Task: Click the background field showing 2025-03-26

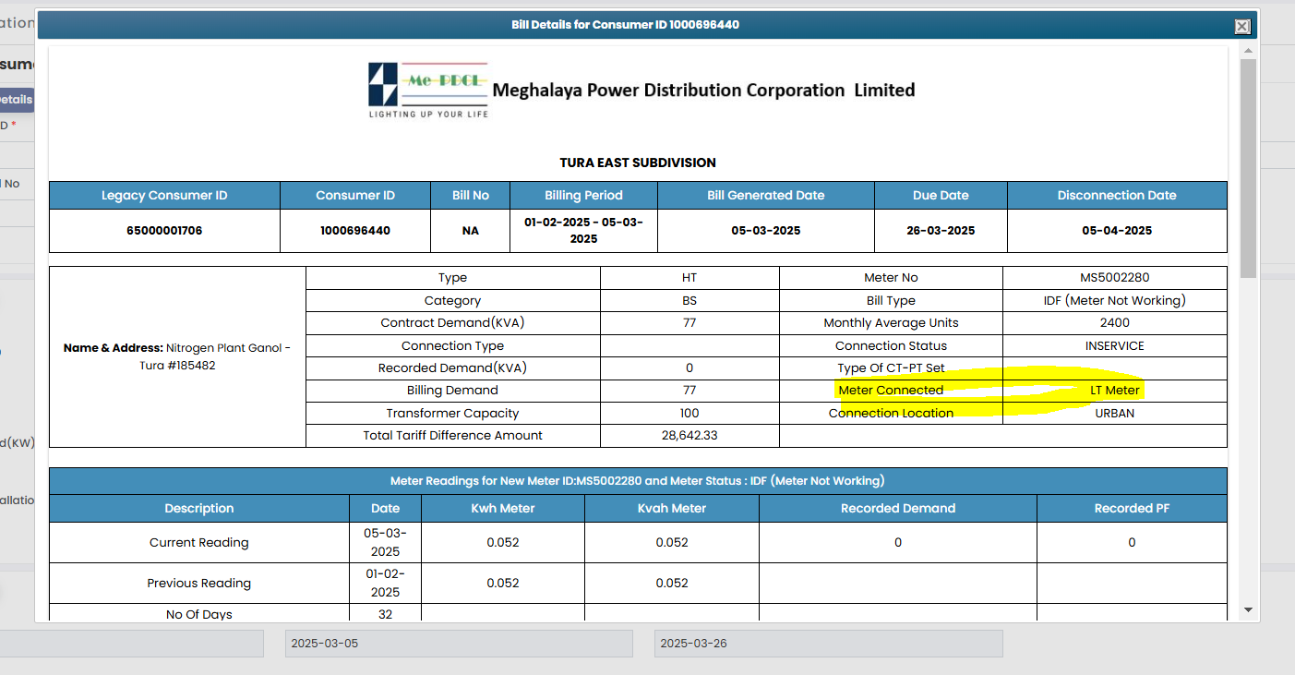Action: tap(828, 644)
